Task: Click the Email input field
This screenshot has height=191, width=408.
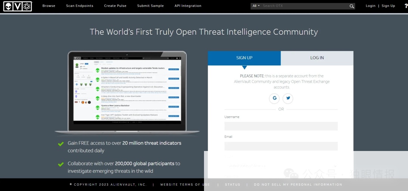Action: (281, 146)
